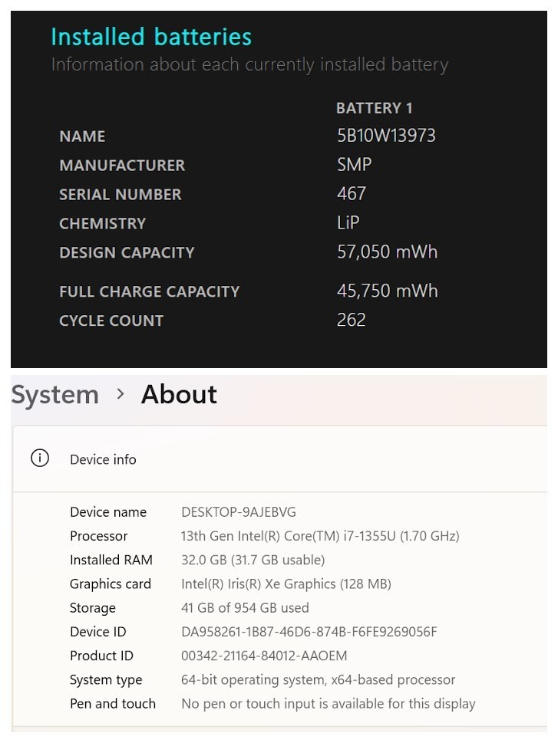
Task: Select the storage value 41 GB of 954 GB
Action: click(x=246, y=607)
